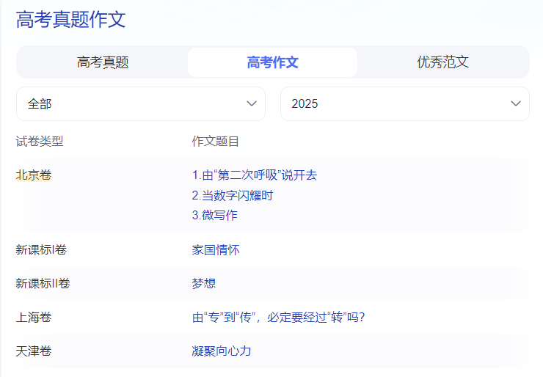
Task: View the 凝聚向心力 essay topic
Action: 222,351
